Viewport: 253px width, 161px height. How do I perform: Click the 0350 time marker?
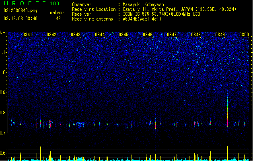244,35
